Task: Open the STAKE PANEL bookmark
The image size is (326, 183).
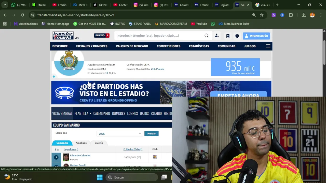Action: point(140,24)
